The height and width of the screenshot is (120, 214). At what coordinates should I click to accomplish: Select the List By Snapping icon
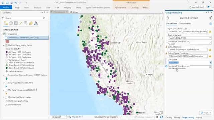(26, 23)
